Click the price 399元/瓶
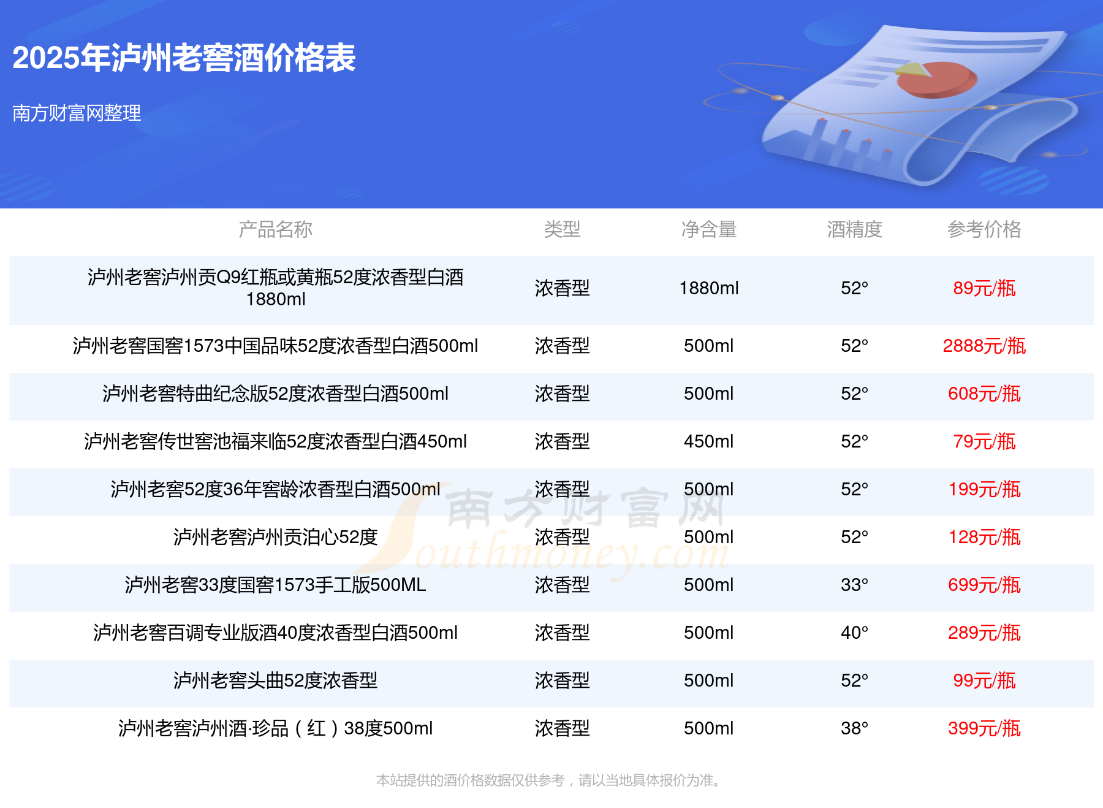 (984, 728)
